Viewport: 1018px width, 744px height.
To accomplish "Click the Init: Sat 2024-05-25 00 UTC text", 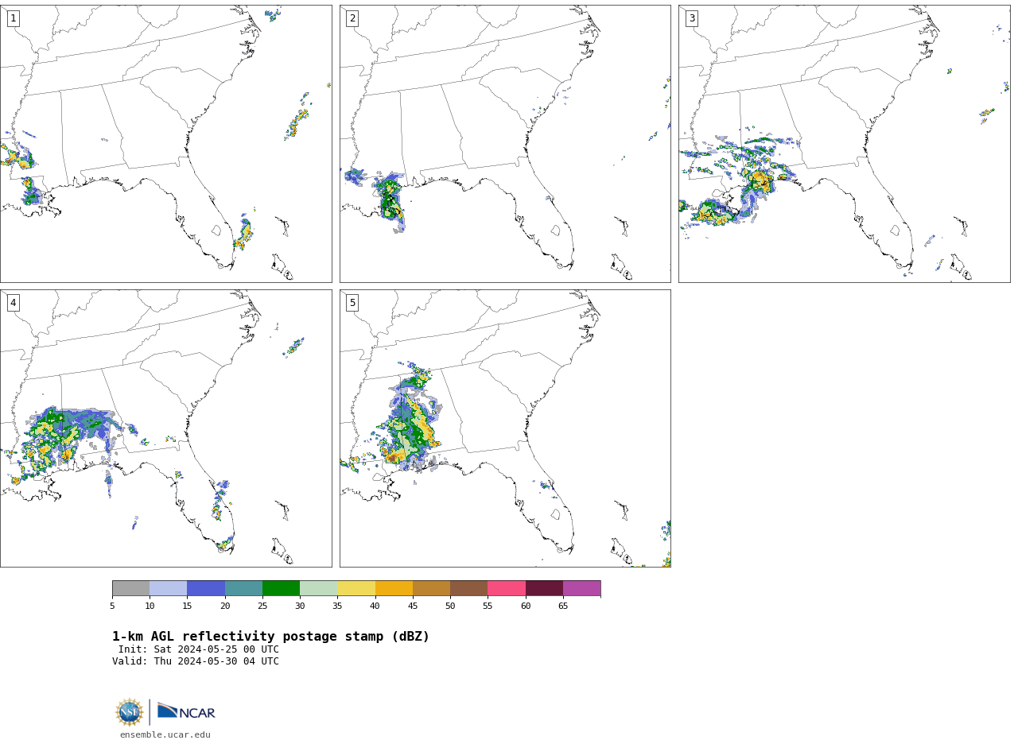I will pyautogui.click(x=199, y=649).
